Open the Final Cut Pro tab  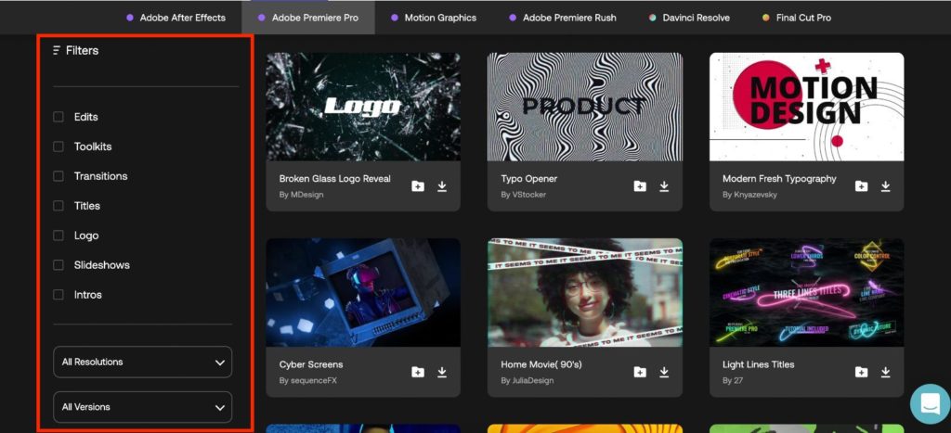coord(797,18)
